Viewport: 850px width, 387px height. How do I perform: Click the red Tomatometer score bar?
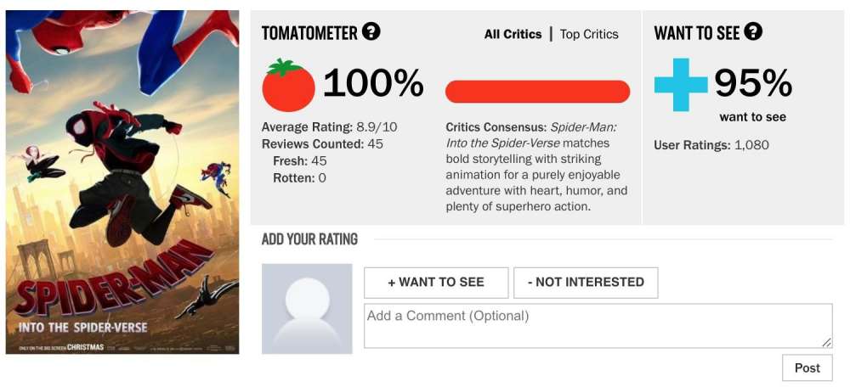tap(537, 92)
